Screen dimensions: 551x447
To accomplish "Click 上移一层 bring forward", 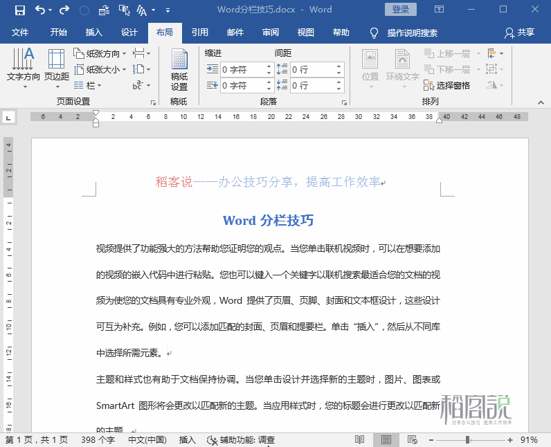I will coord(448,54).
